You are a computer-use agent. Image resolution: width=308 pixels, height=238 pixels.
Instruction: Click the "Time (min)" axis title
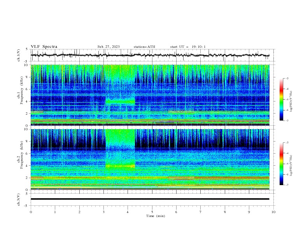(x=156, y=216)
